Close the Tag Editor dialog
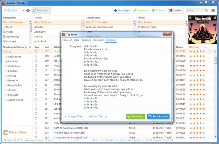 tap(167, 34)
